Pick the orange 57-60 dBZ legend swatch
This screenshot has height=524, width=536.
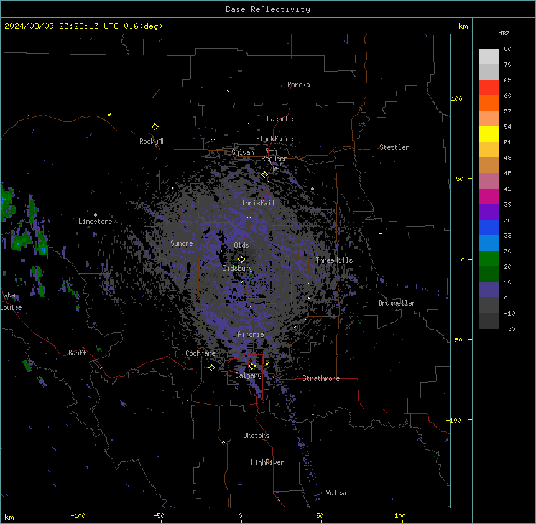pyautogui.click(x=489, y=103)
